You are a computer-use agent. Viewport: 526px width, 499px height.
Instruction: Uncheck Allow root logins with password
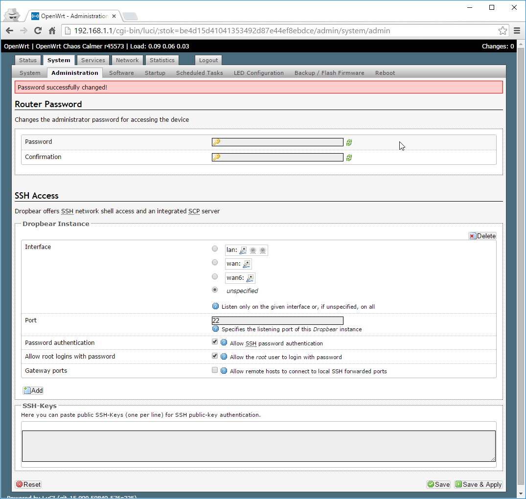tap(215, 356)
